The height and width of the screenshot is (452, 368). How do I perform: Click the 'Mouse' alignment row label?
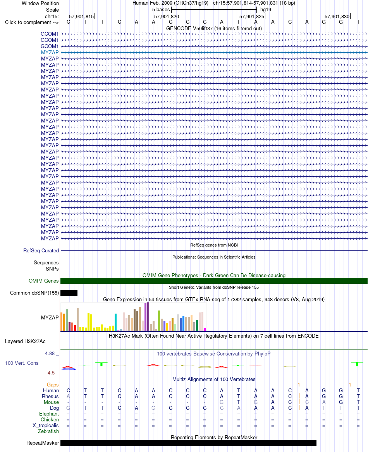[51, 402]
